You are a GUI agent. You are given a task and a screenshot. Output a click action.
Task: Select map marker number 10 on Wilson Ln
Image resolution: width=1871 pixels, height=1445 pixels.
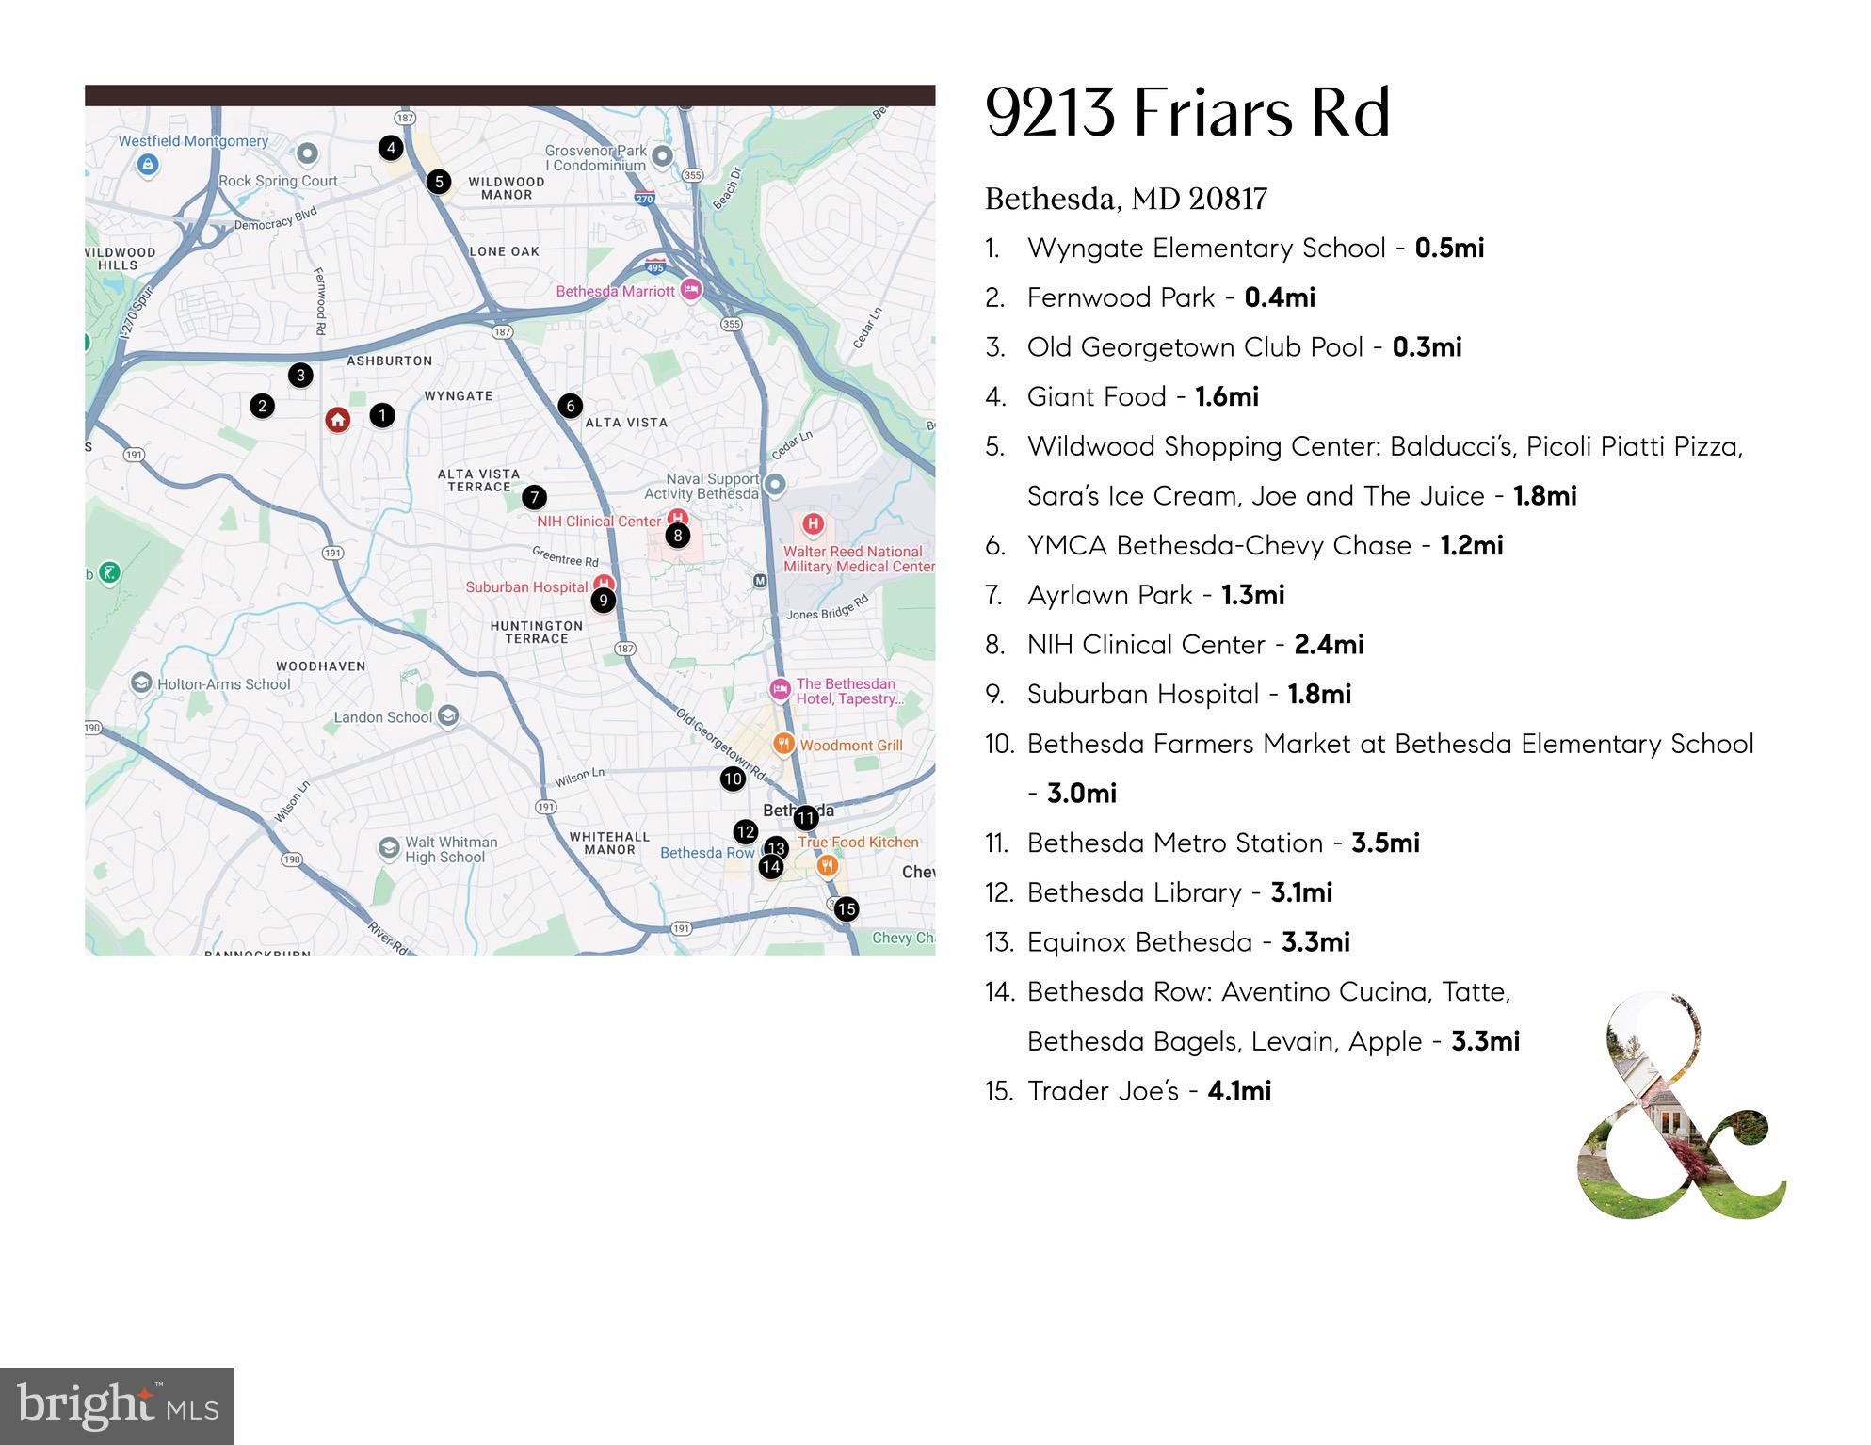coord(733,779)
